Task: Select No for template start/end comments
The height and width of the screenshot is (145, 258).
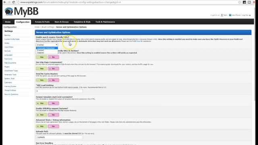Action: tap(53, 103)
